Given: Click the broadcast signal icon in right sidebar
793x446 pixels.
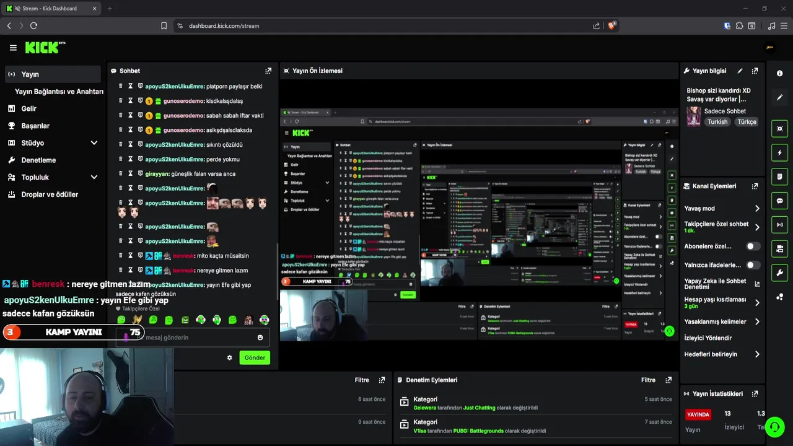Looking at the screenshot, I should (x=780, y=225).
